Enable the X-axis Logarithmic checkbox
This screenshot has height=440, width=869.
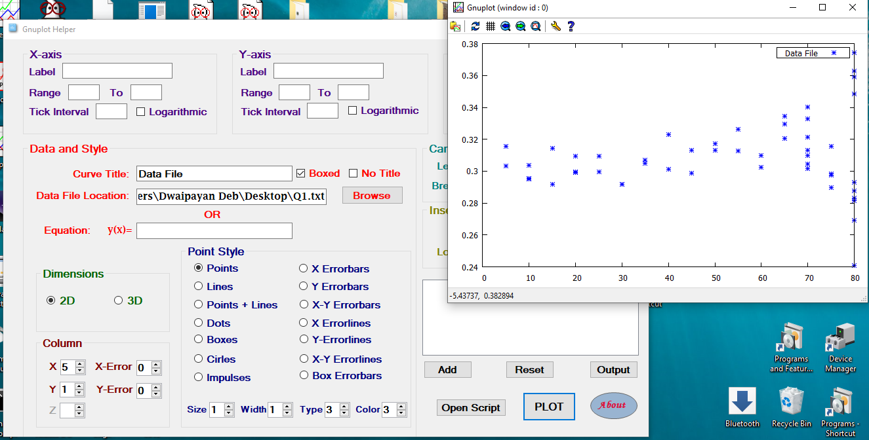click(140, 112)
